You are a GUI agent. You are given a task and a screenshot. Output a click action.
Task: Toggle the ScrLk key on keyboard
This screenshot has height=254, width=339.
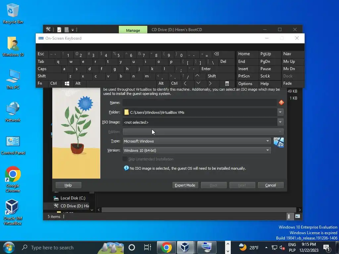269,76
